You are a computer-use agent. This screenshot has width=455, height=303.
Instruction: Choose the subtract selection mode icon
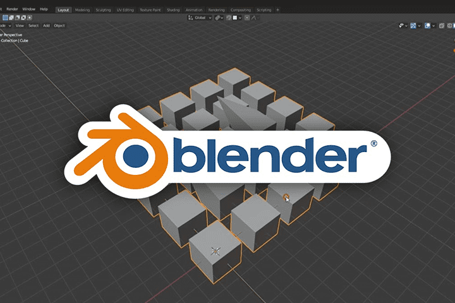(18, 18)
